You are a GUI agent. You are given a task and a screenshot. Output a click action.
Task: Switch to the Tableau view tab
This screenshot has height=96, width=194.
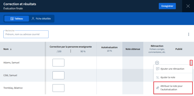click(x=17, y=19)
